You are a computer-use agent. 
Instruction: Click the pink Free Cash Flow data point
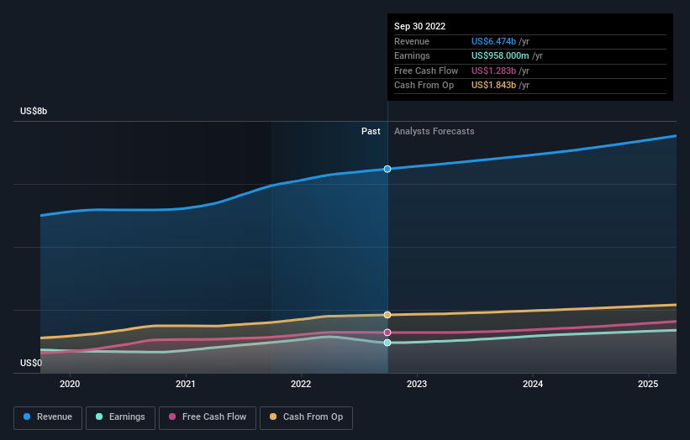point(387,333)
